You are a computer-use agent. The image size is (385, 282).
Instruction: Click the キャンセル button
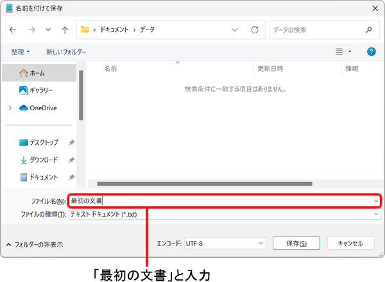point(350,244)
